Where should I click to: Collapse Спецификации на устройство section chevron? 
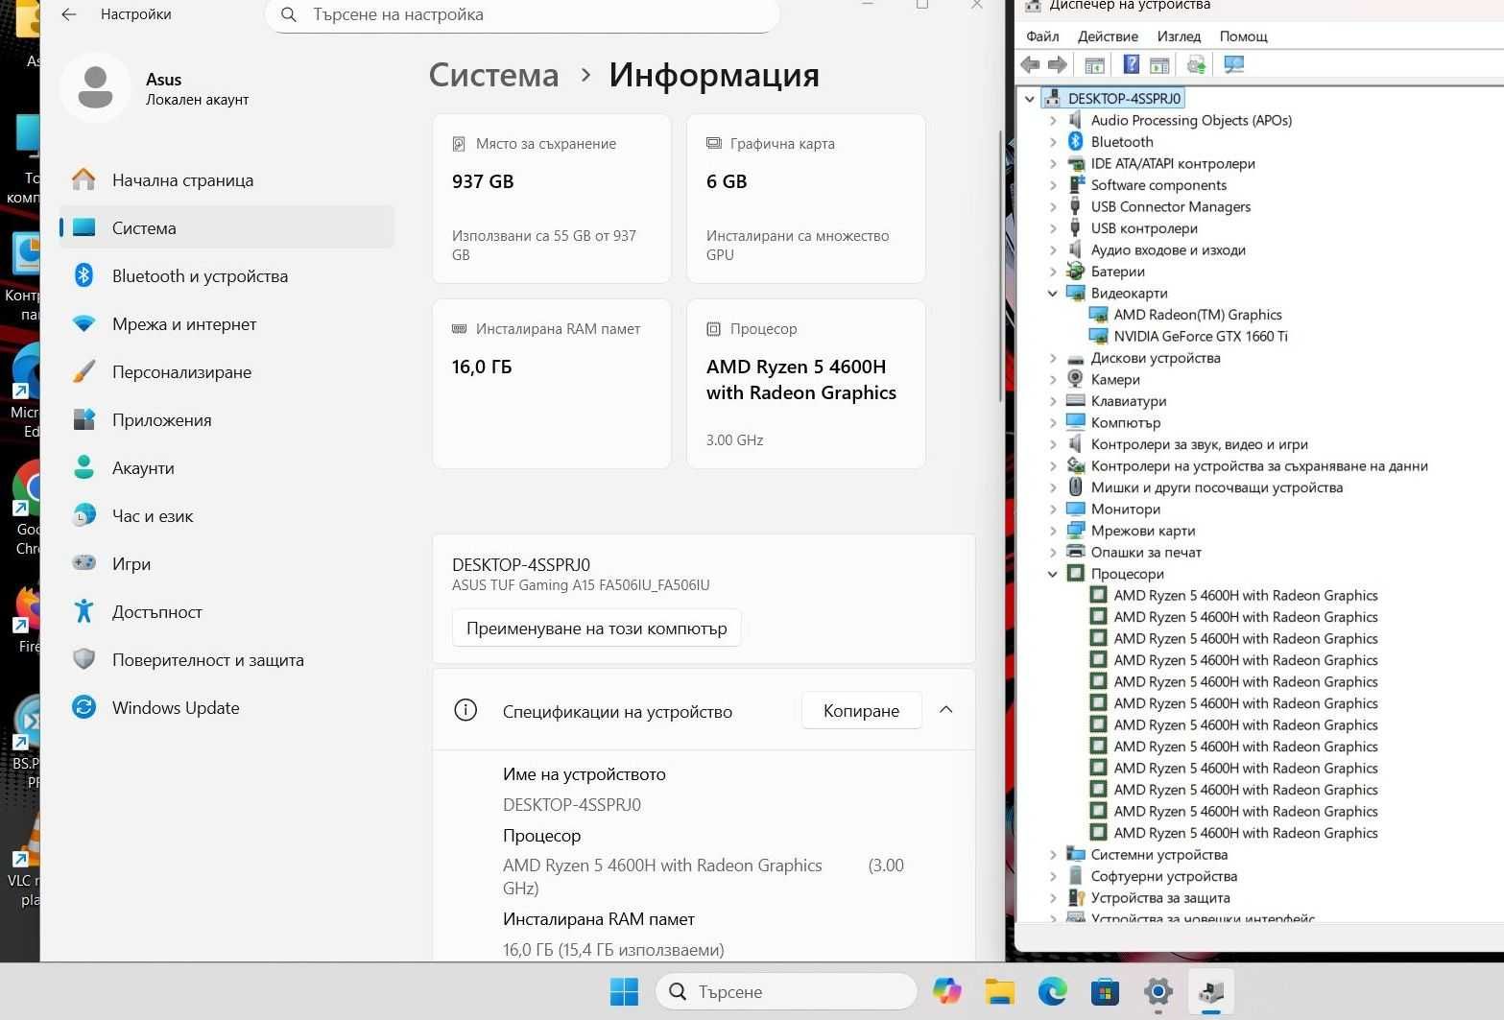tap(945, 710)
